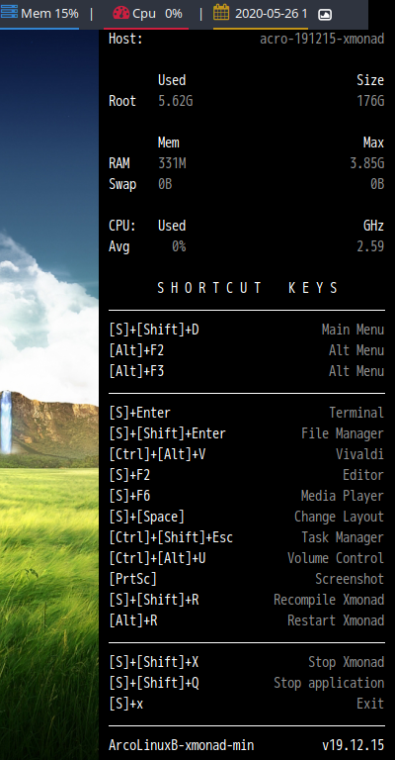Screen dimensions: 395x760
Task: Click the Editor shortcut label
Action: (363, 475)
